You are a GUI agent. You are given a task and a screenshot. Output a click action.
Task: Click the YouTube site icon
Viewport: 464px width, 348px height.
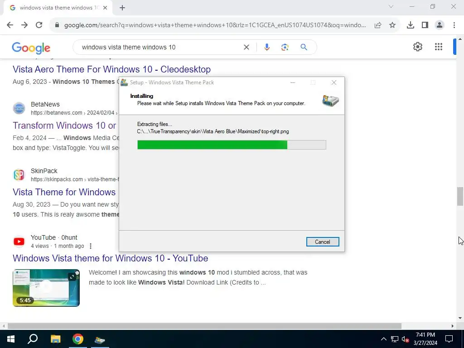coord(19,242)
